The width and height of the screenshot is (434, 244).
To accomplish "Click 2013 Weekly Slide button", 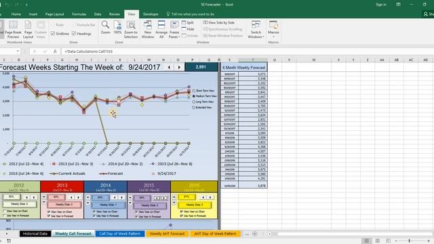I will 64,205.
